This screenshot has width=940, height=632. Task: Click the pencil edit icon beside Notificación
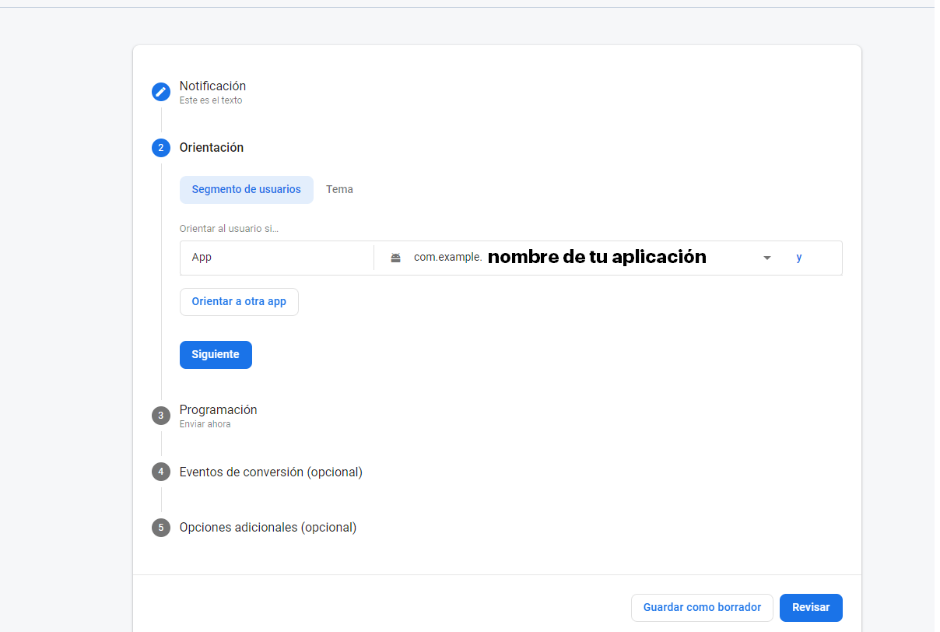point(161,92)
